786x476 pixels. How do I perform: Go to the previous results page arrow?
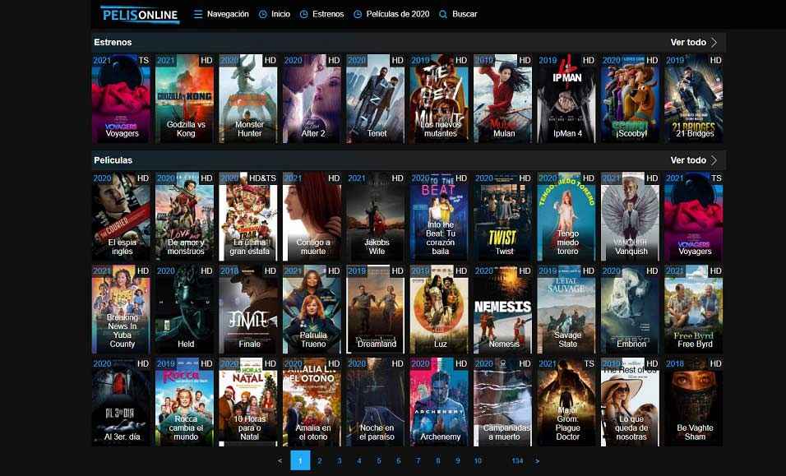280,461
